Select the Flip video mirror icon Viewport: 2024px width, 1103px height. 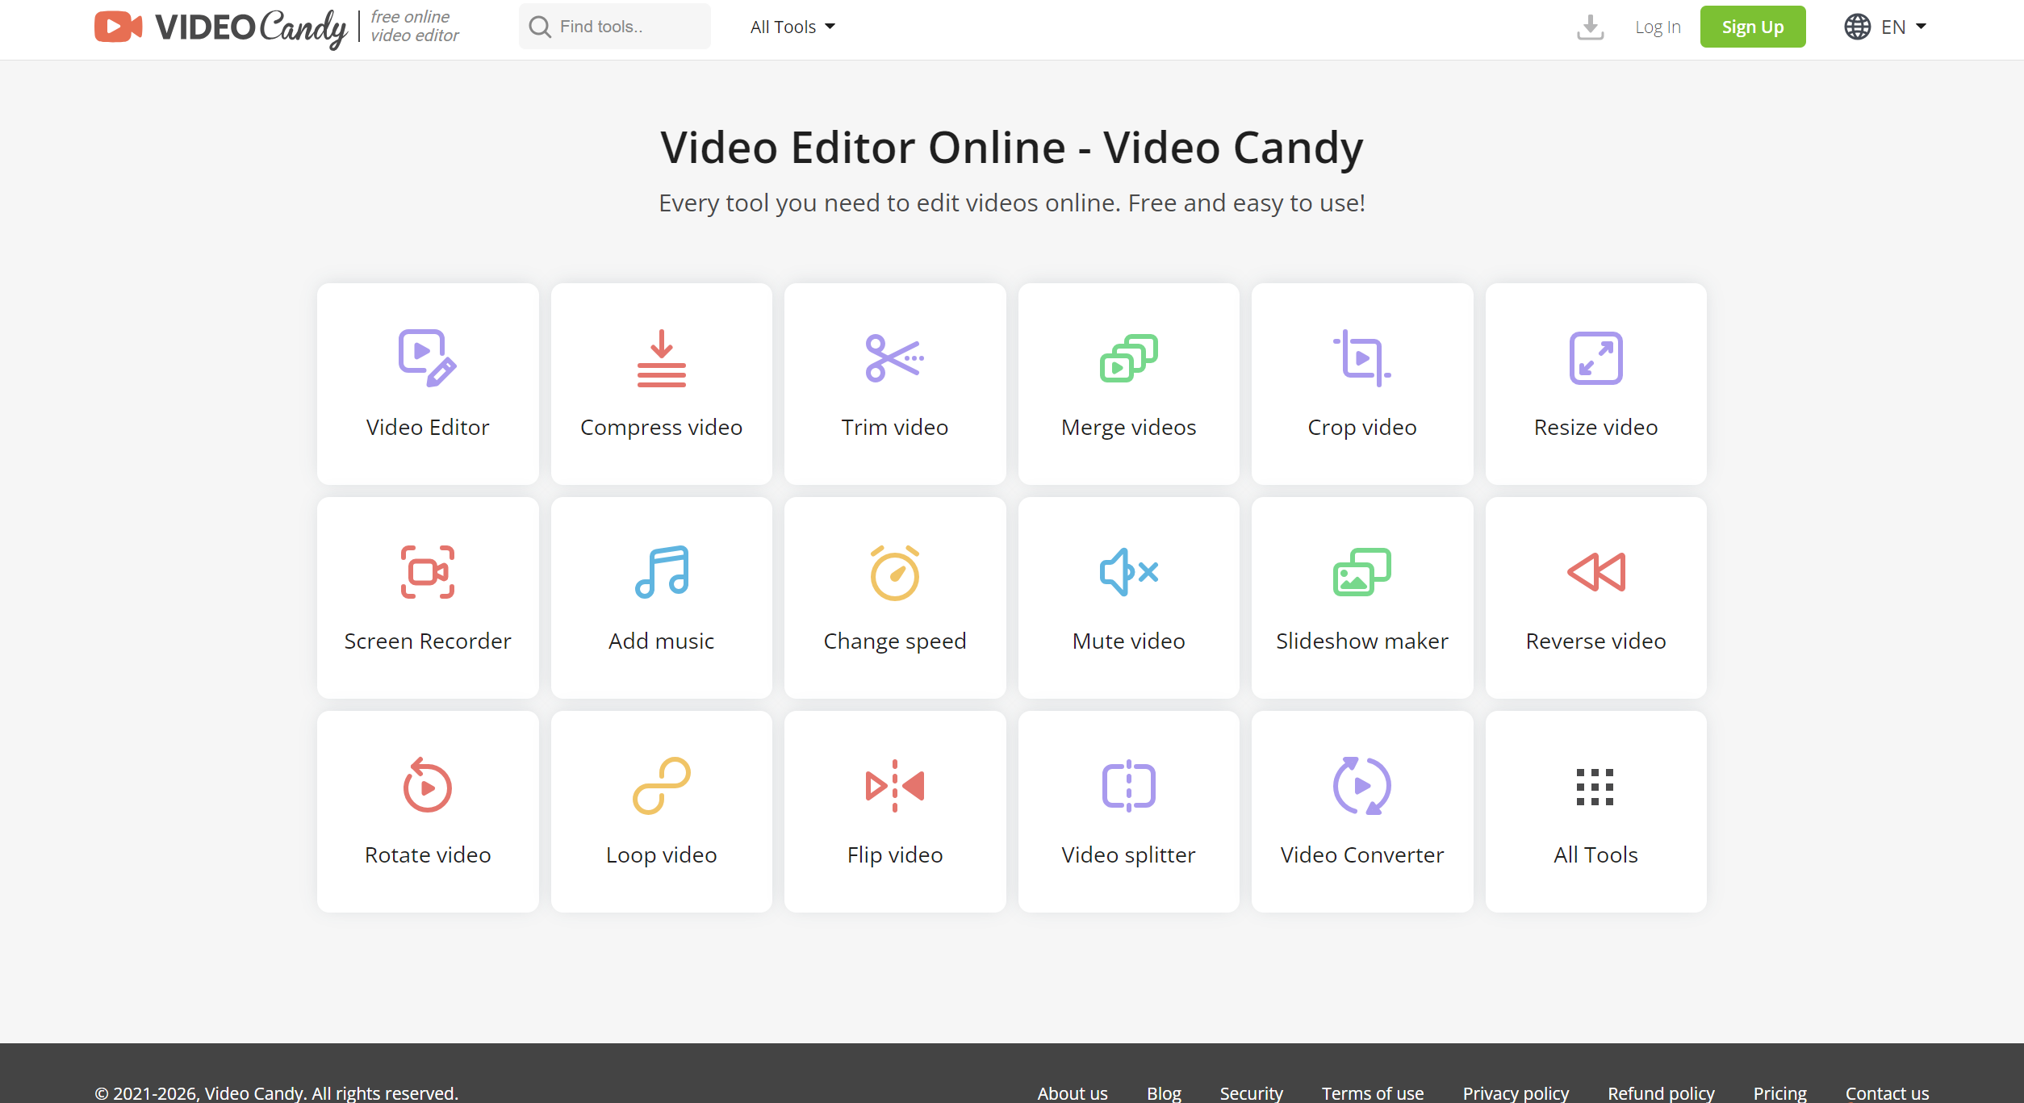pyautogui.click(x=894, y=786)
